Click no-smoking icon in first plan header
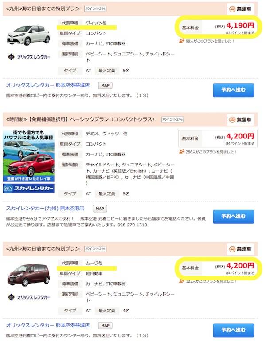This screenshot has height=343, width=266. pos(232,9)
